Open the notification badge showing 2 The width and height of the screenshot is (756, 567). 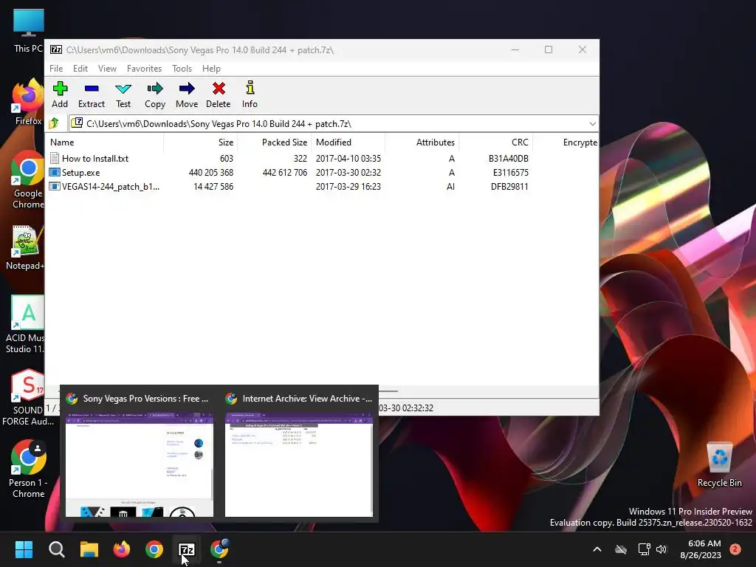point(735,549)
